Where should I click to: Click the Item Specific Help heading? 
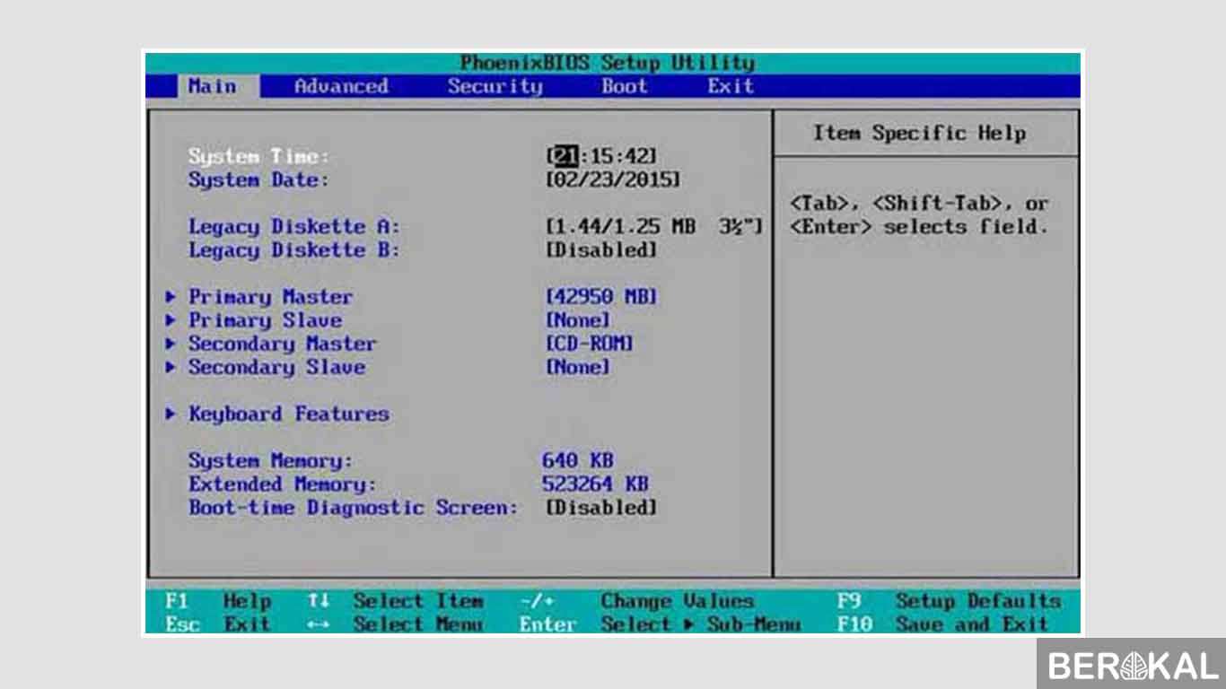919,134
